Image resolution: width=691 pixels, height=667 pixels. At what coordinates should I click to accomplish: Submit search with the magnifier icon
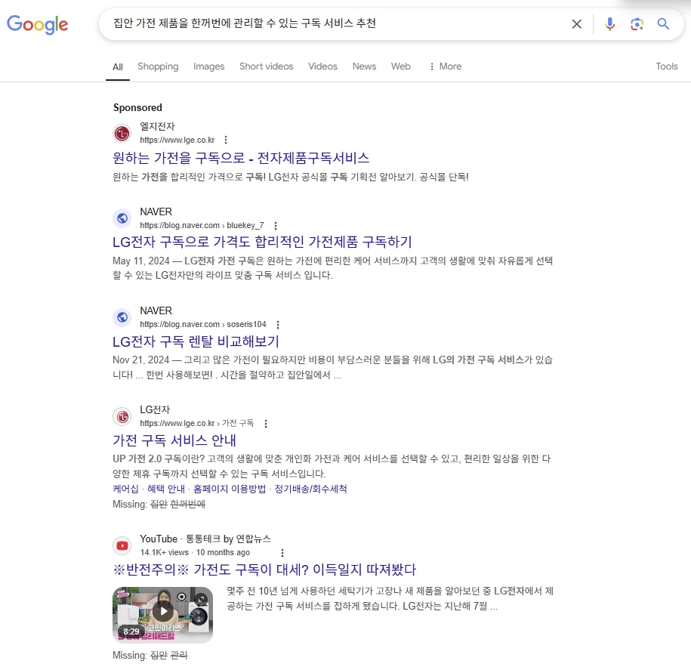click(663, 24)
